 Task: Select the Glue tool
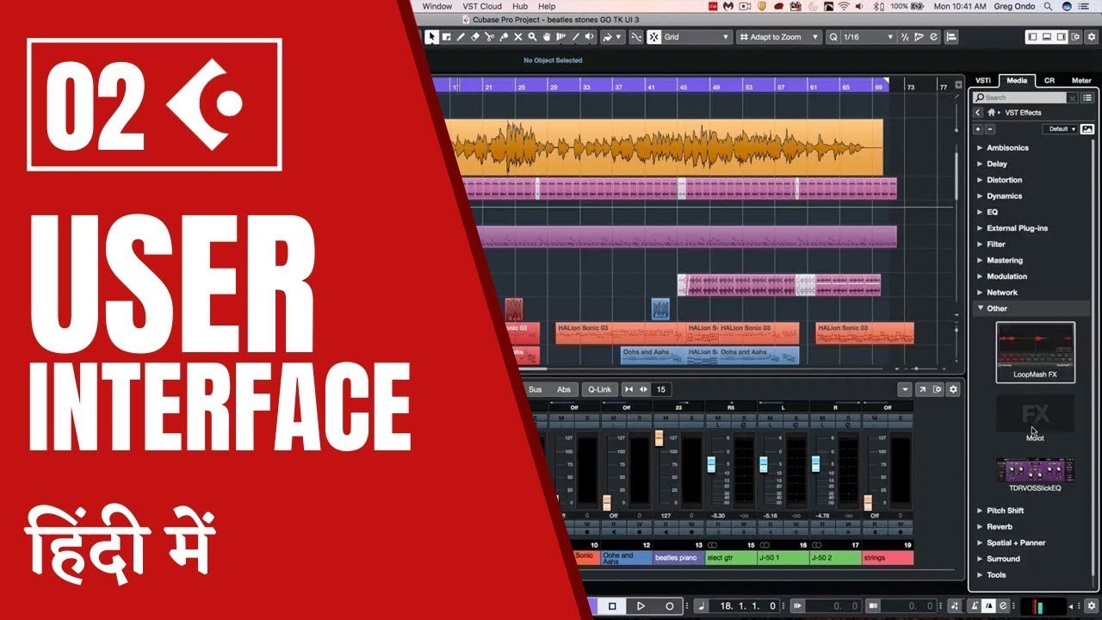pyautogui.click(x=504, y=37)
